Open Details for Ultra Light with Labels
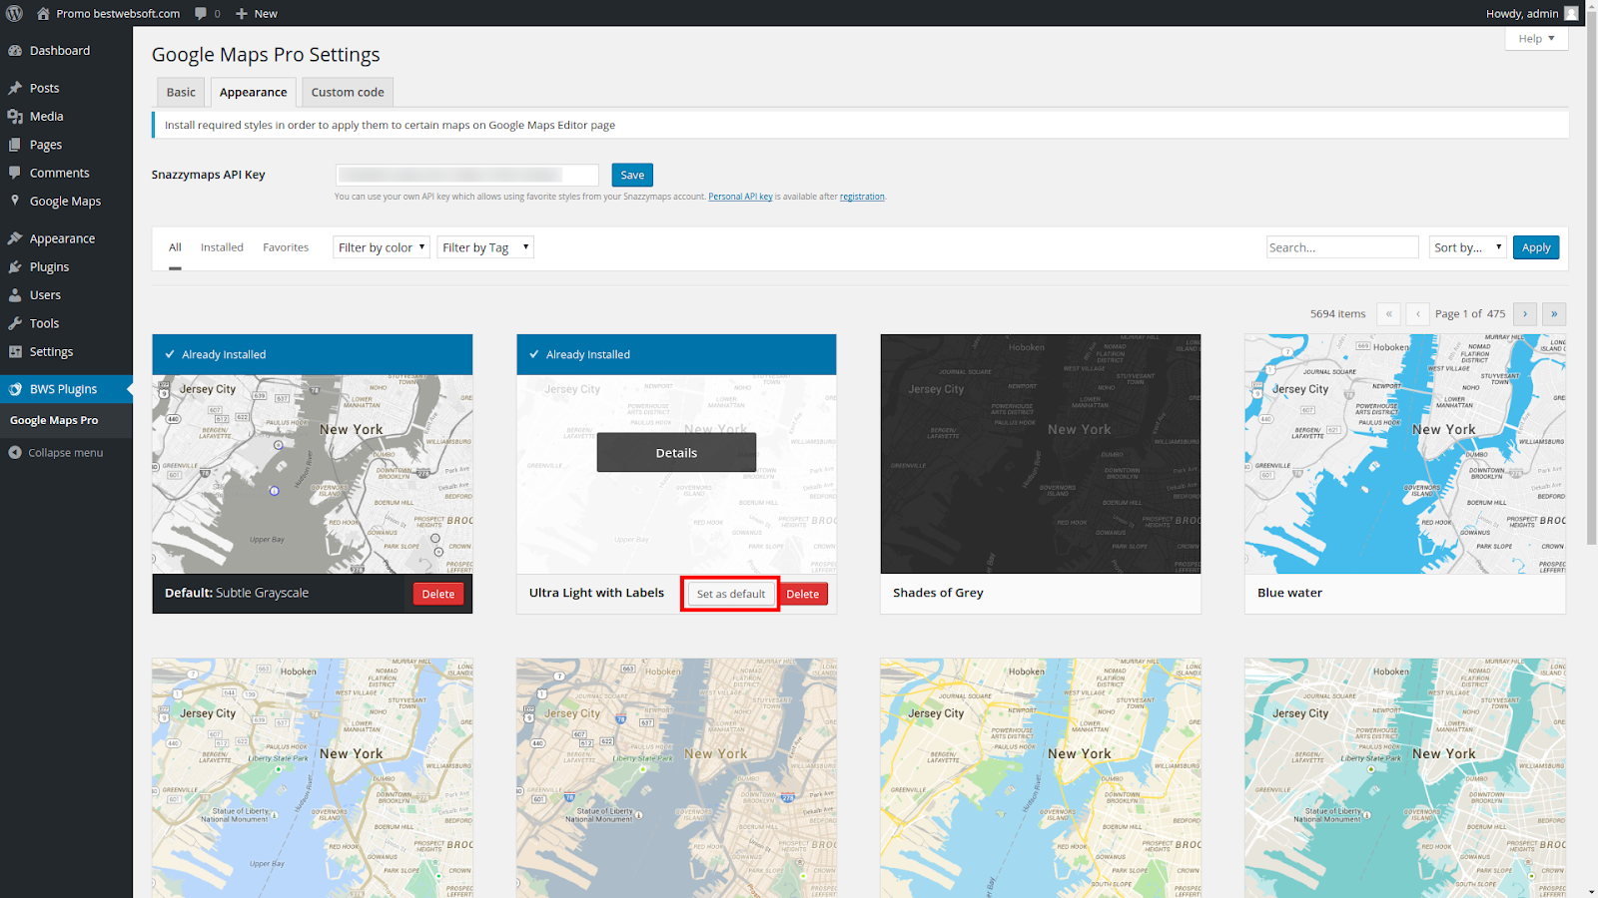This screenshot has height=898, width=1598. [676, 452]
